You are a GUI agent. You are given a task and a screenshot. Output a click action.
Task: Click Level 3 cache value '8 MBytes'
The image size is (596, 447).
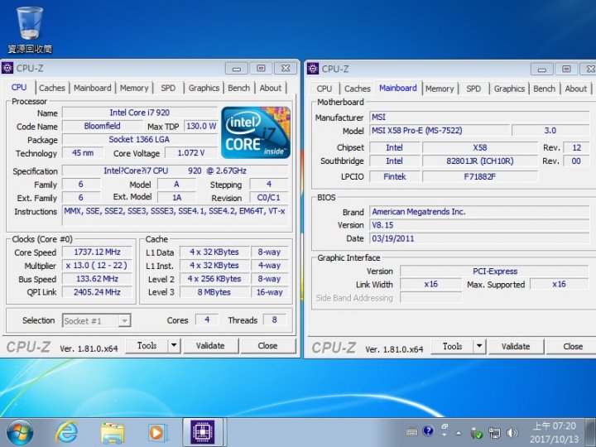point(214,292)
